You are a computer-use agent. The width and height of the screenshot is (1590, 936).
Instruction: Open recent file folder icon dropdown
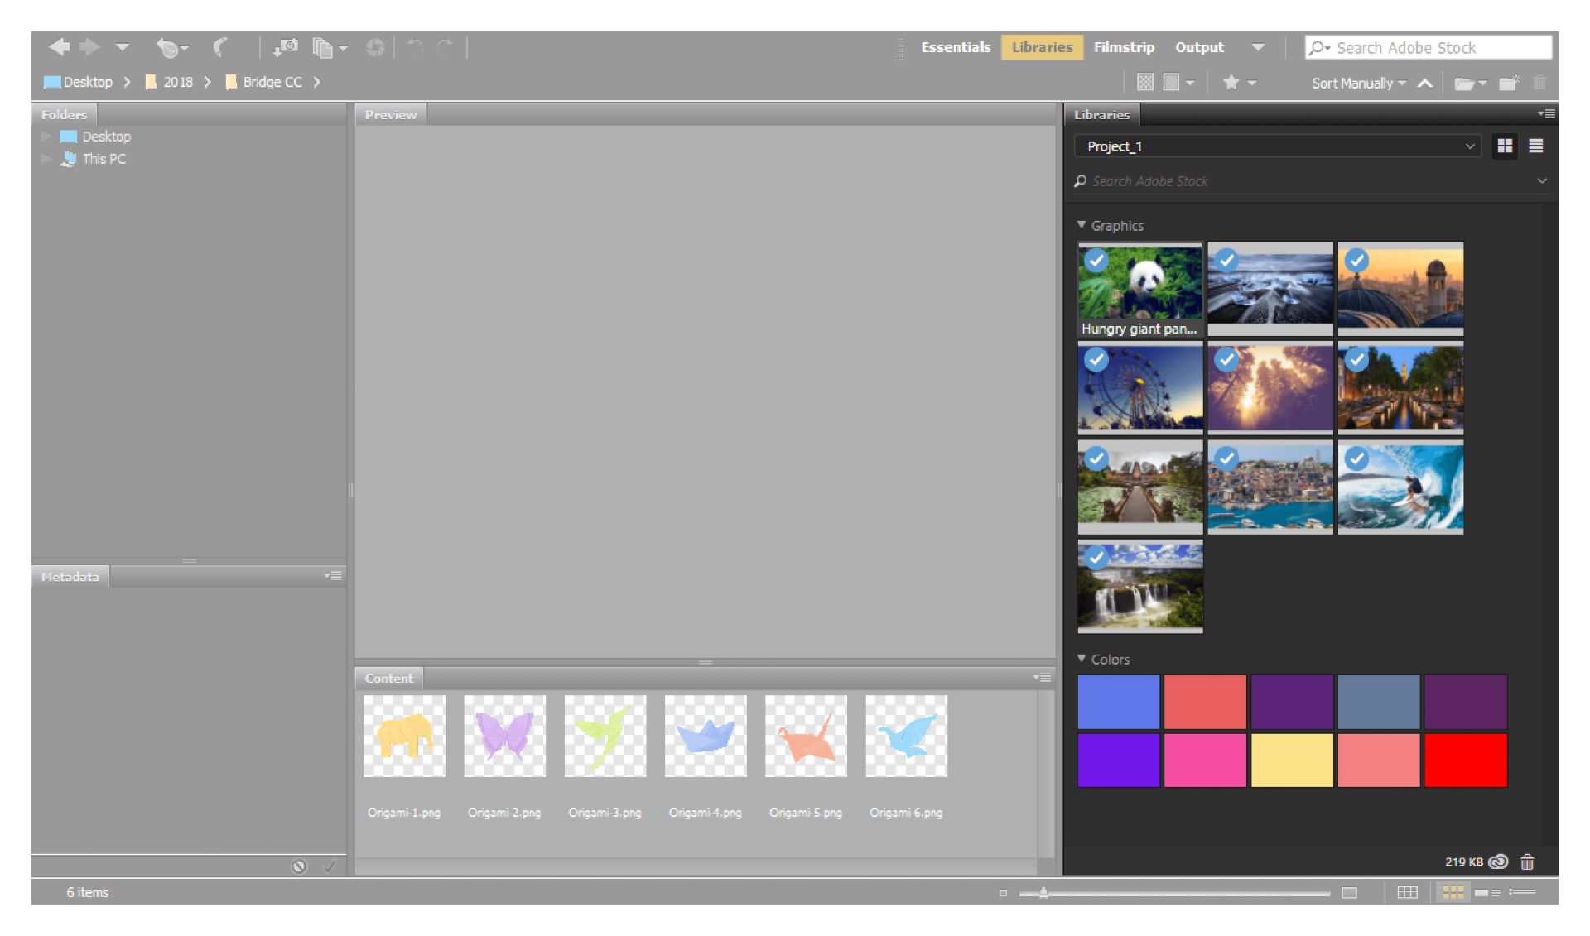click(x=1470, y=83)
